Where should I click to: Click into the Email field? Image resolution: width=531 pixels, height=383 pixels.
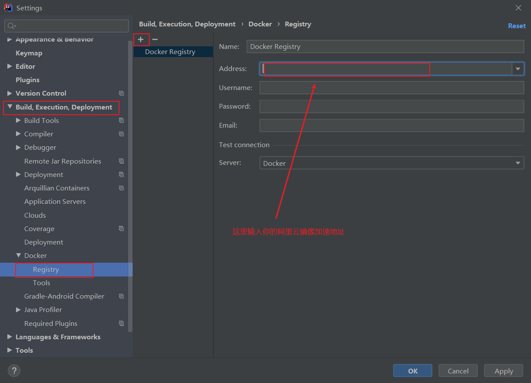click(x=392, y=126)
